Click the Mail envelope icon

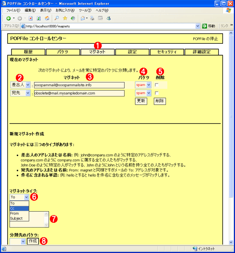tap(82, 18)
